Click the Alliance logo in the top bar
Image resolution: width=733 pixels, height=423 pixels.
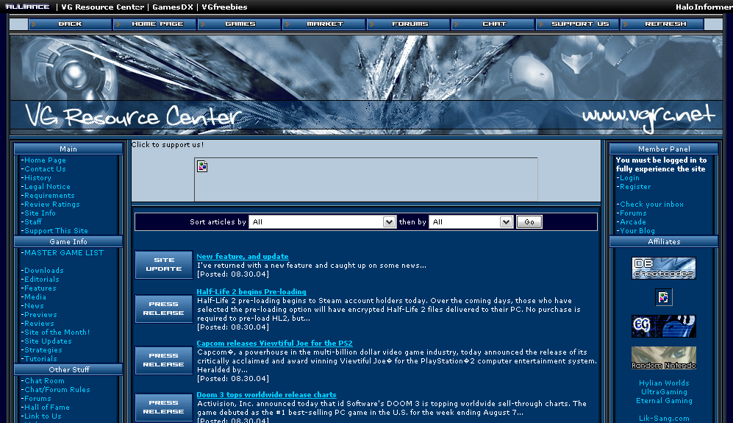click(26, 7)
